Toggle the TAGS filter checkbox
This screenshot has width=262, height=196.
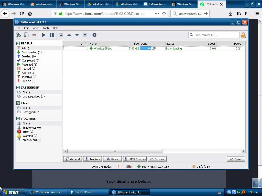tap(18, 103)
